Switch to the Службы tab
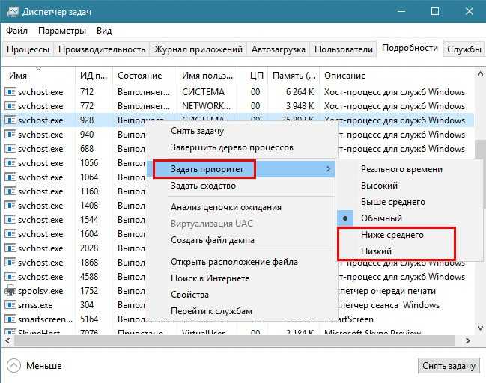Screen dimensions: 486x383 464,49
